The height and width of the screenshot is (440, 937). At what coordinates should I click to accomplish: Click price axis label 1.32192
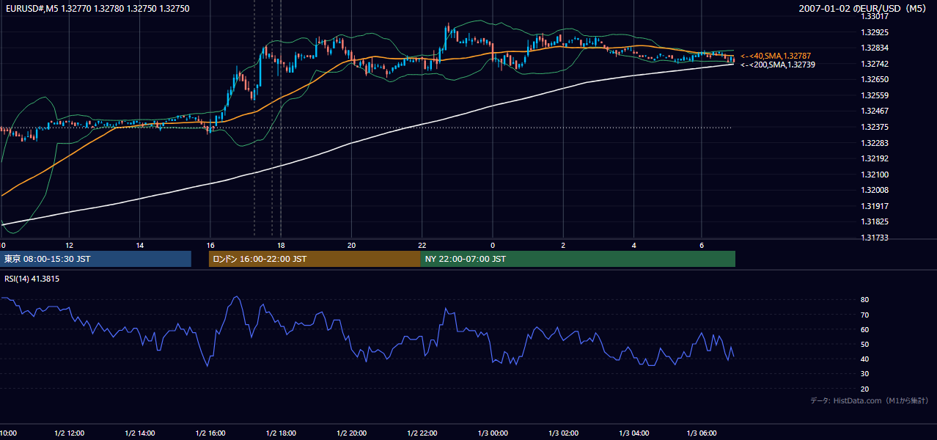[x=875, y=158]
